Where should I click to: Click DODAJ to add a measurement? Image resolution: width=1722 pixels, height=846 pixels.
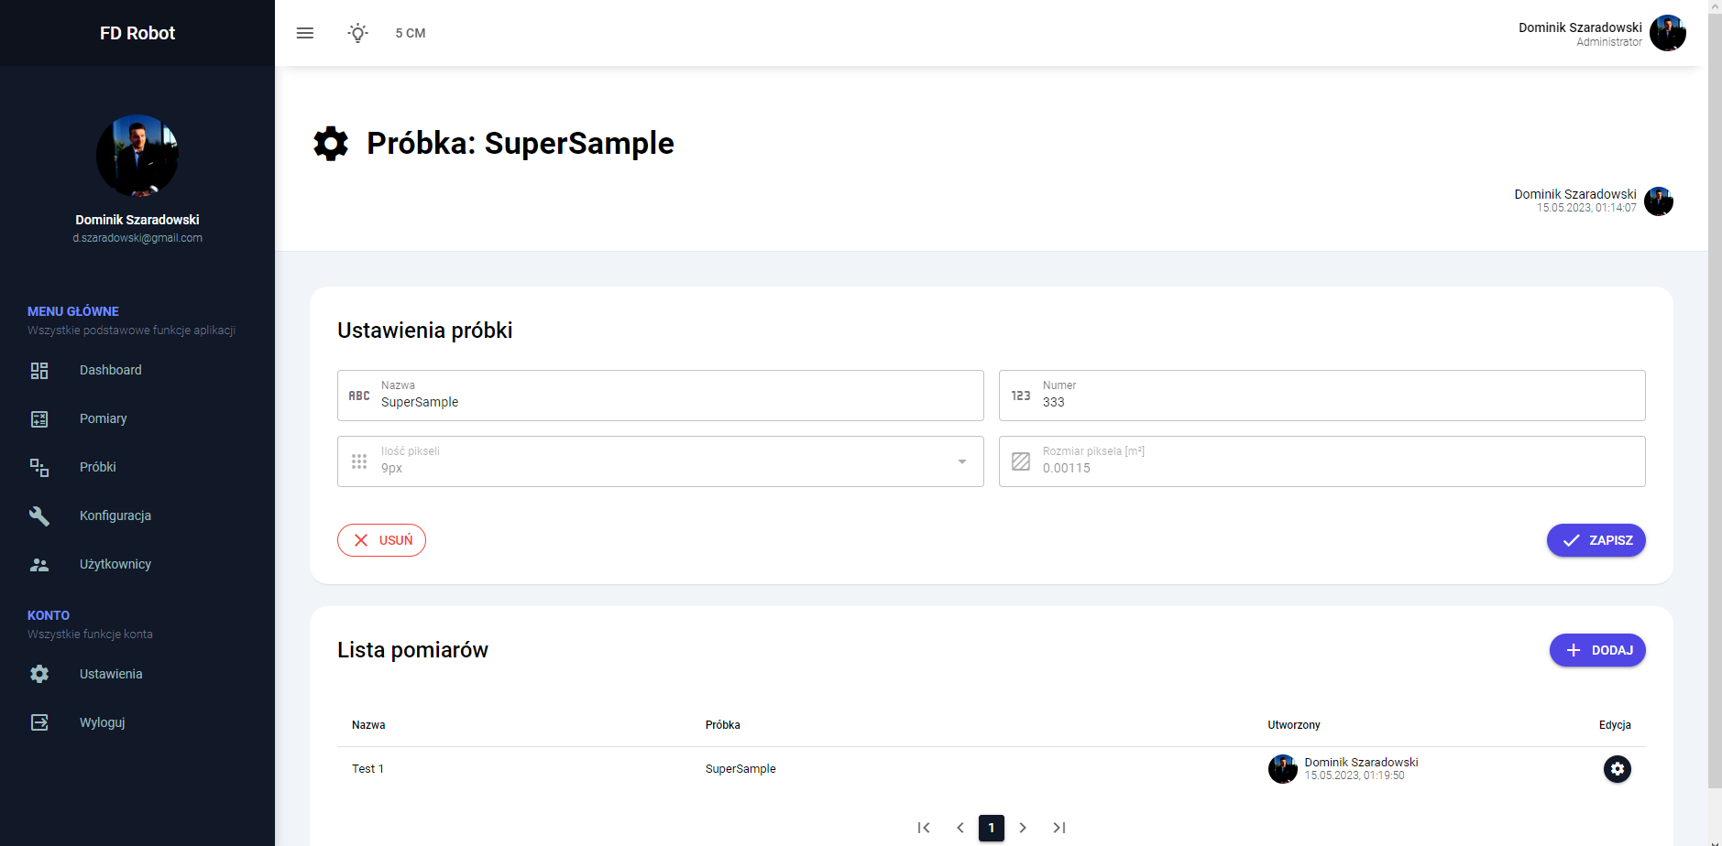(x=1596, y=650)
